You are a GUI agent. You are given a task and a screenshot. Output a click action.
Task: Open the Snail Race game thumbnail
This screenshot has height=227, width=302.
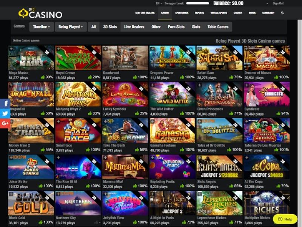point(78,130)
